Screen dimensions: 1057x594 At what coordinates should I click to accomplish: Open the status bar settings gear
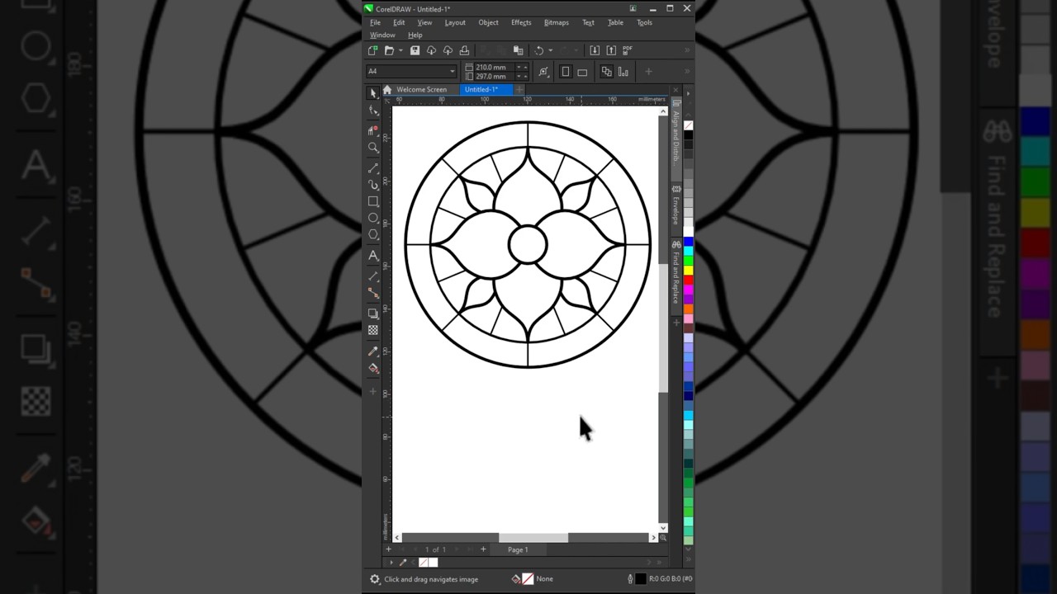[375, 579]
